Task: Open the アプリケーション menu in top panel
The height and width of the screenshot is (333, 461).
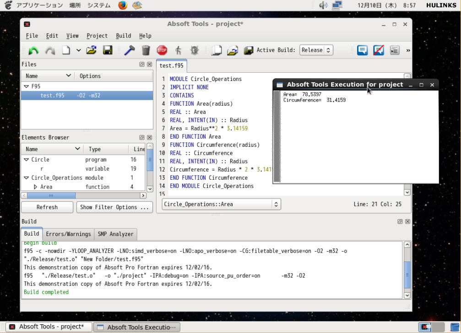Action: [39, 5]
